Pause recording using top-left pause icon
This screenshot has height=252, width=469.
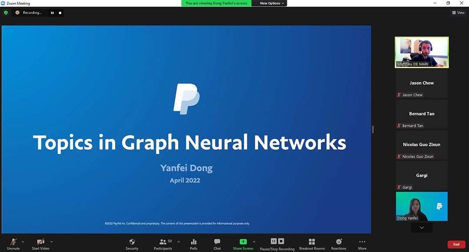(x=53, y=13)
